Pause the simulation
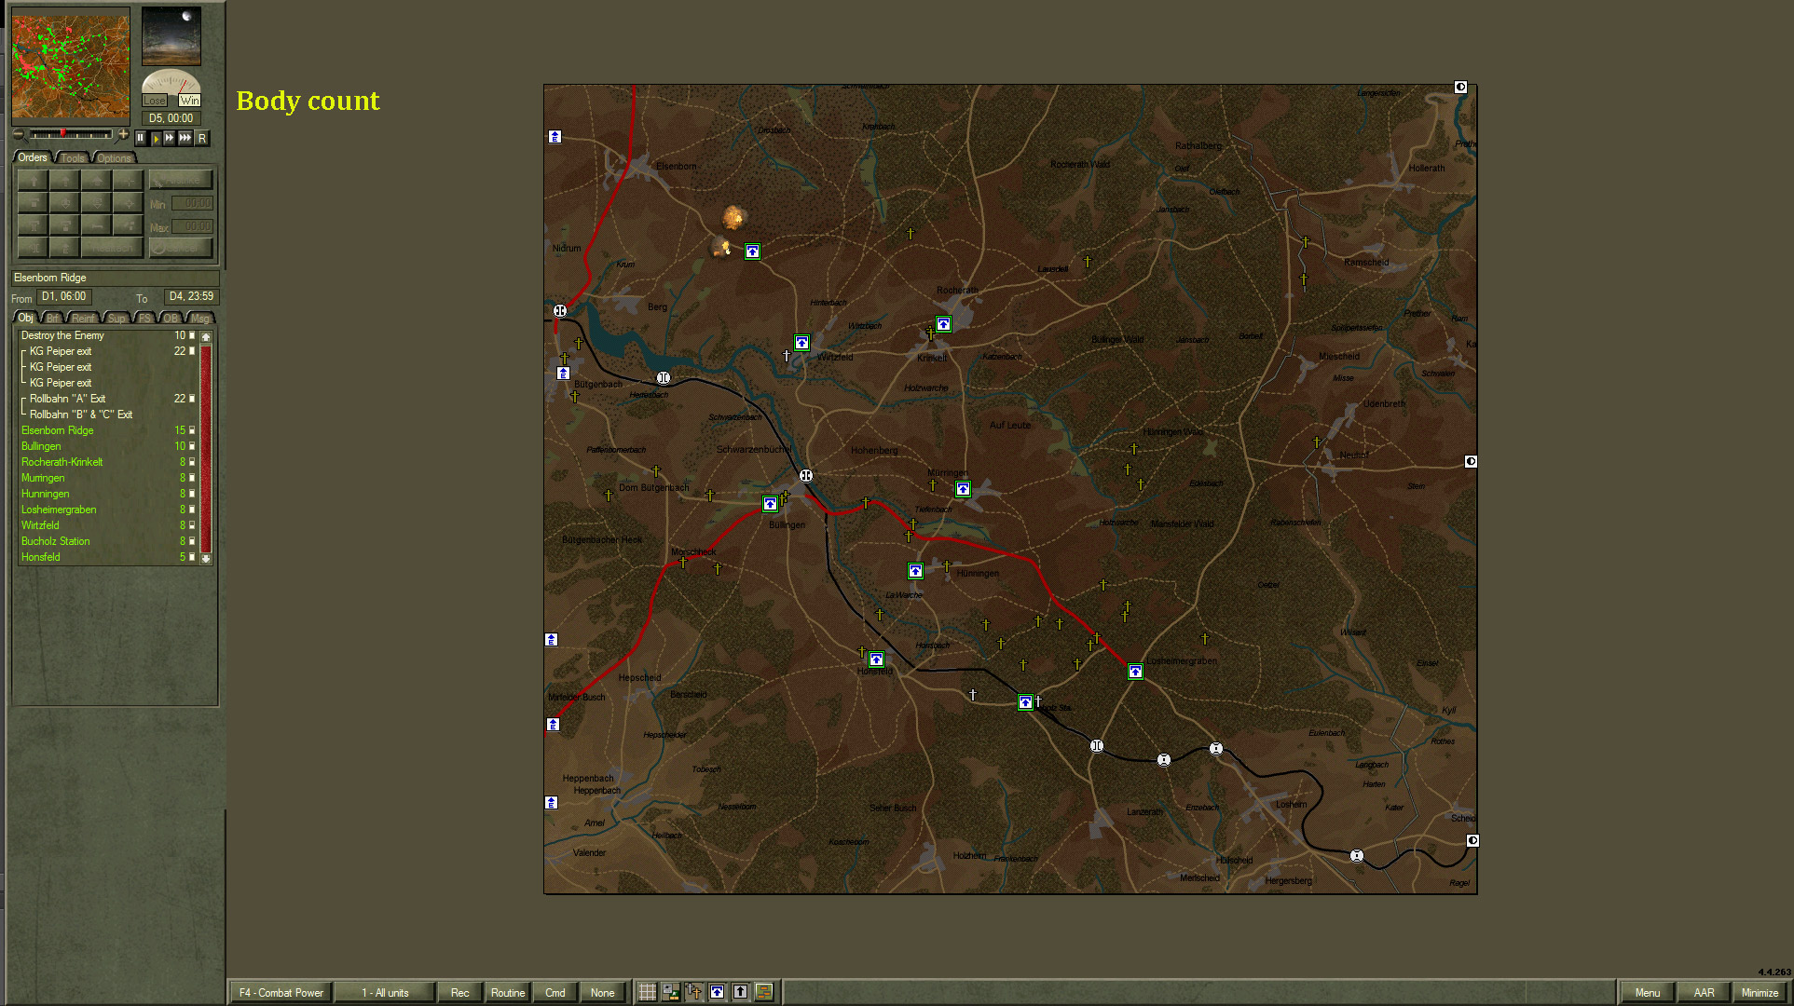The width and height of the screenshot is (1794, 1006). coord(141,138)
